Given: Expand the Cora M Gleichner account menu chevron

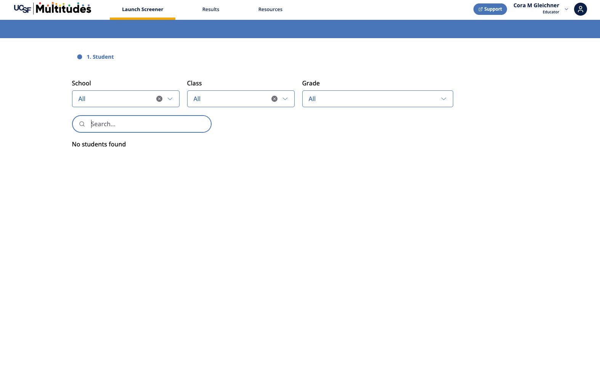Looking at the screenshot, I should coord(566,9).
